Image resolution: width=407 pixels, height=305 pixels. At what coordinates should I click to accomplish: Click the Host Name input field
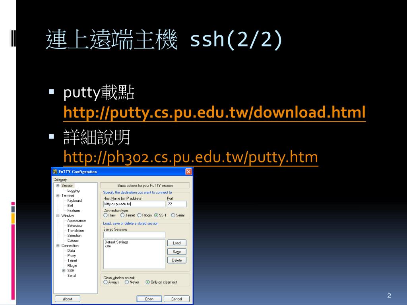(134, 204)
